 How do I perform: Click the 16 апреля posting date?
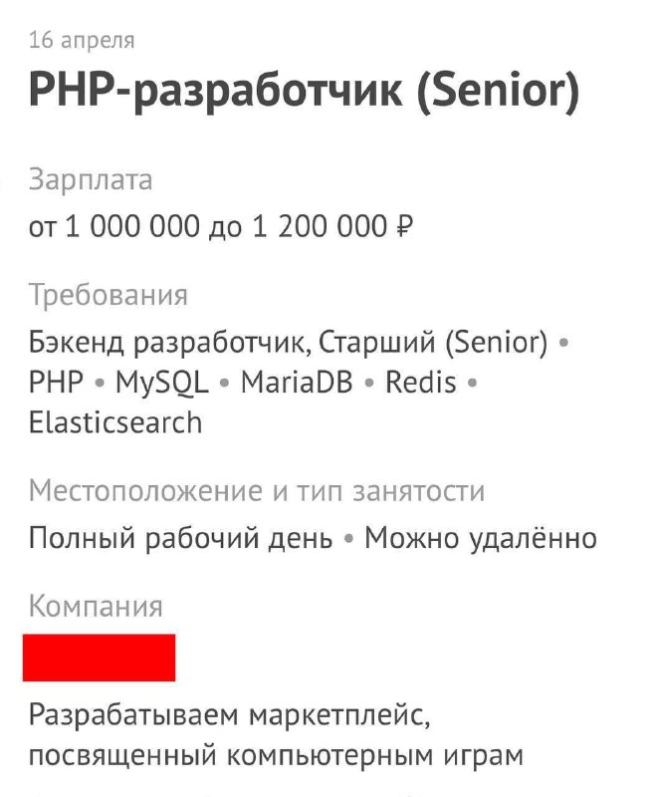tap(82, 40)
